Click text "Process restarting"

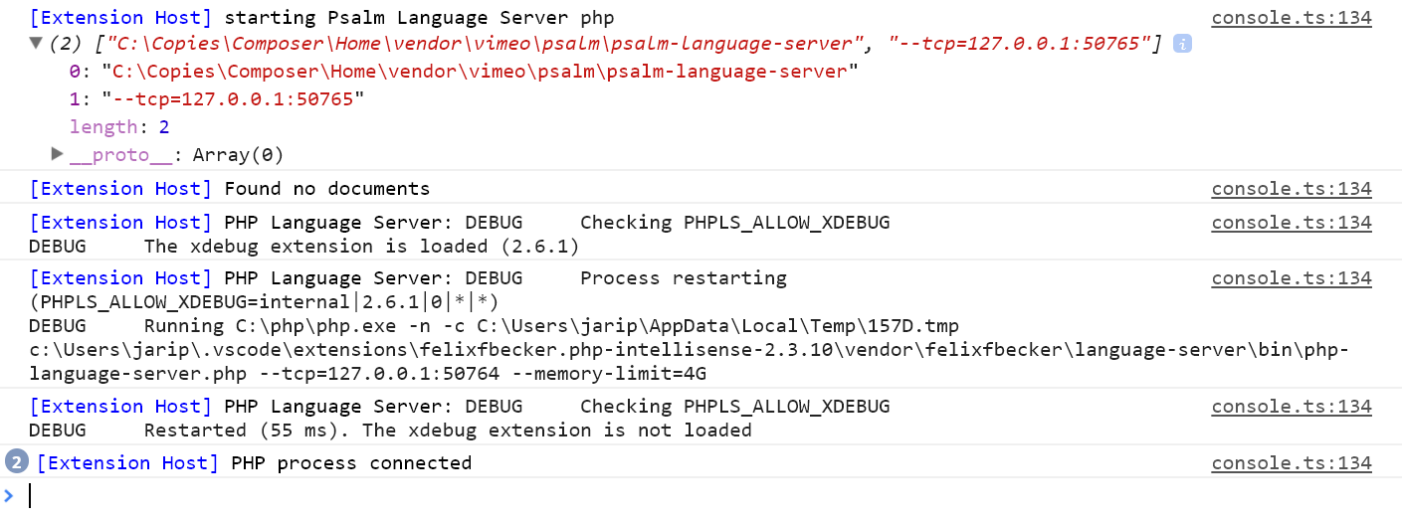pos(684,278)
